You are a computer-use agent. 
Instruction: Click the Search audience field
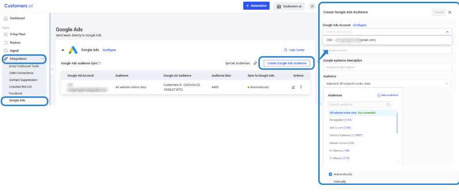[360, 104]
